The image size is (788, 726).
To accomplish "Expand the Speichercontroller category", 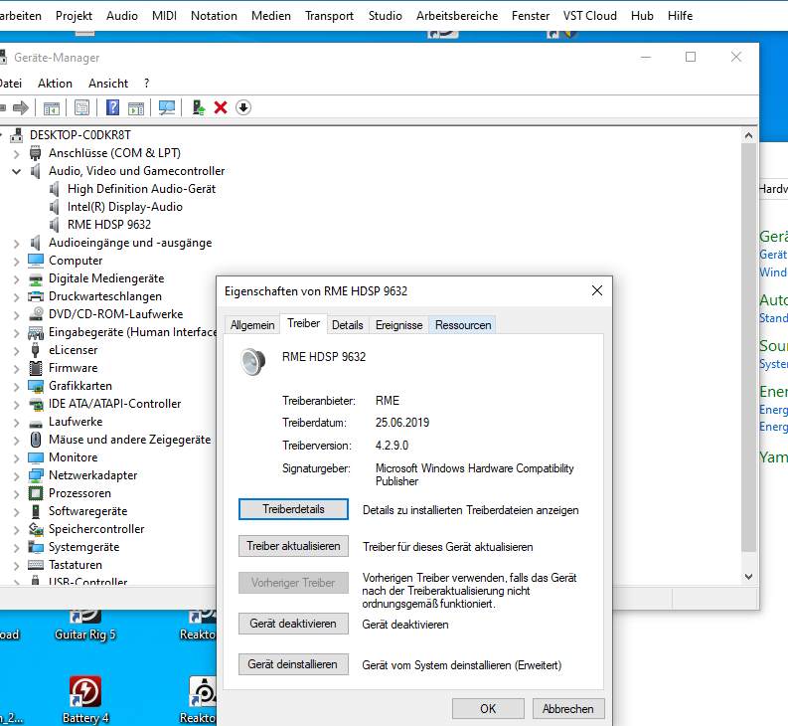I will tap(17, 530).
